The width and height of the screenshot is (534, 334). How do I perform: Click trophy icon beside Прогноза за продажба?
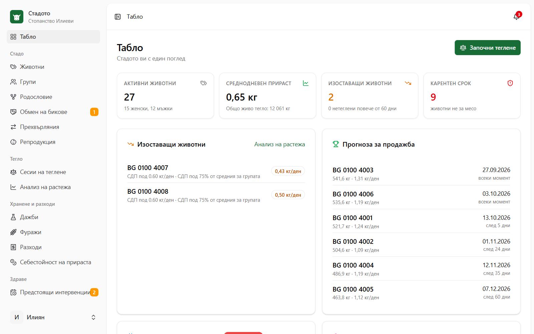[336, 144]
